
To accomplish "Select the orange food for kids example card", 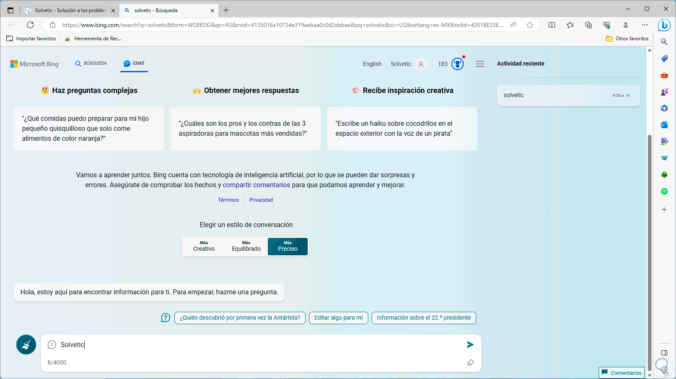I will coord(88,129).
